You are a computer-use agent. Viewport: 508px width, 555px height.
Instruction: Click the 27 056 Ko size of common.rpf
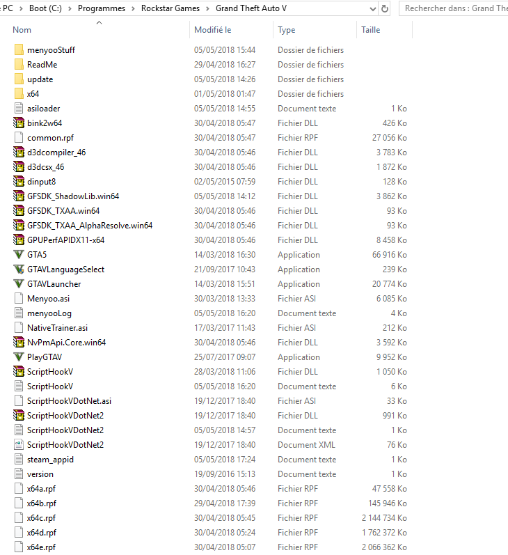pos(389,138)
